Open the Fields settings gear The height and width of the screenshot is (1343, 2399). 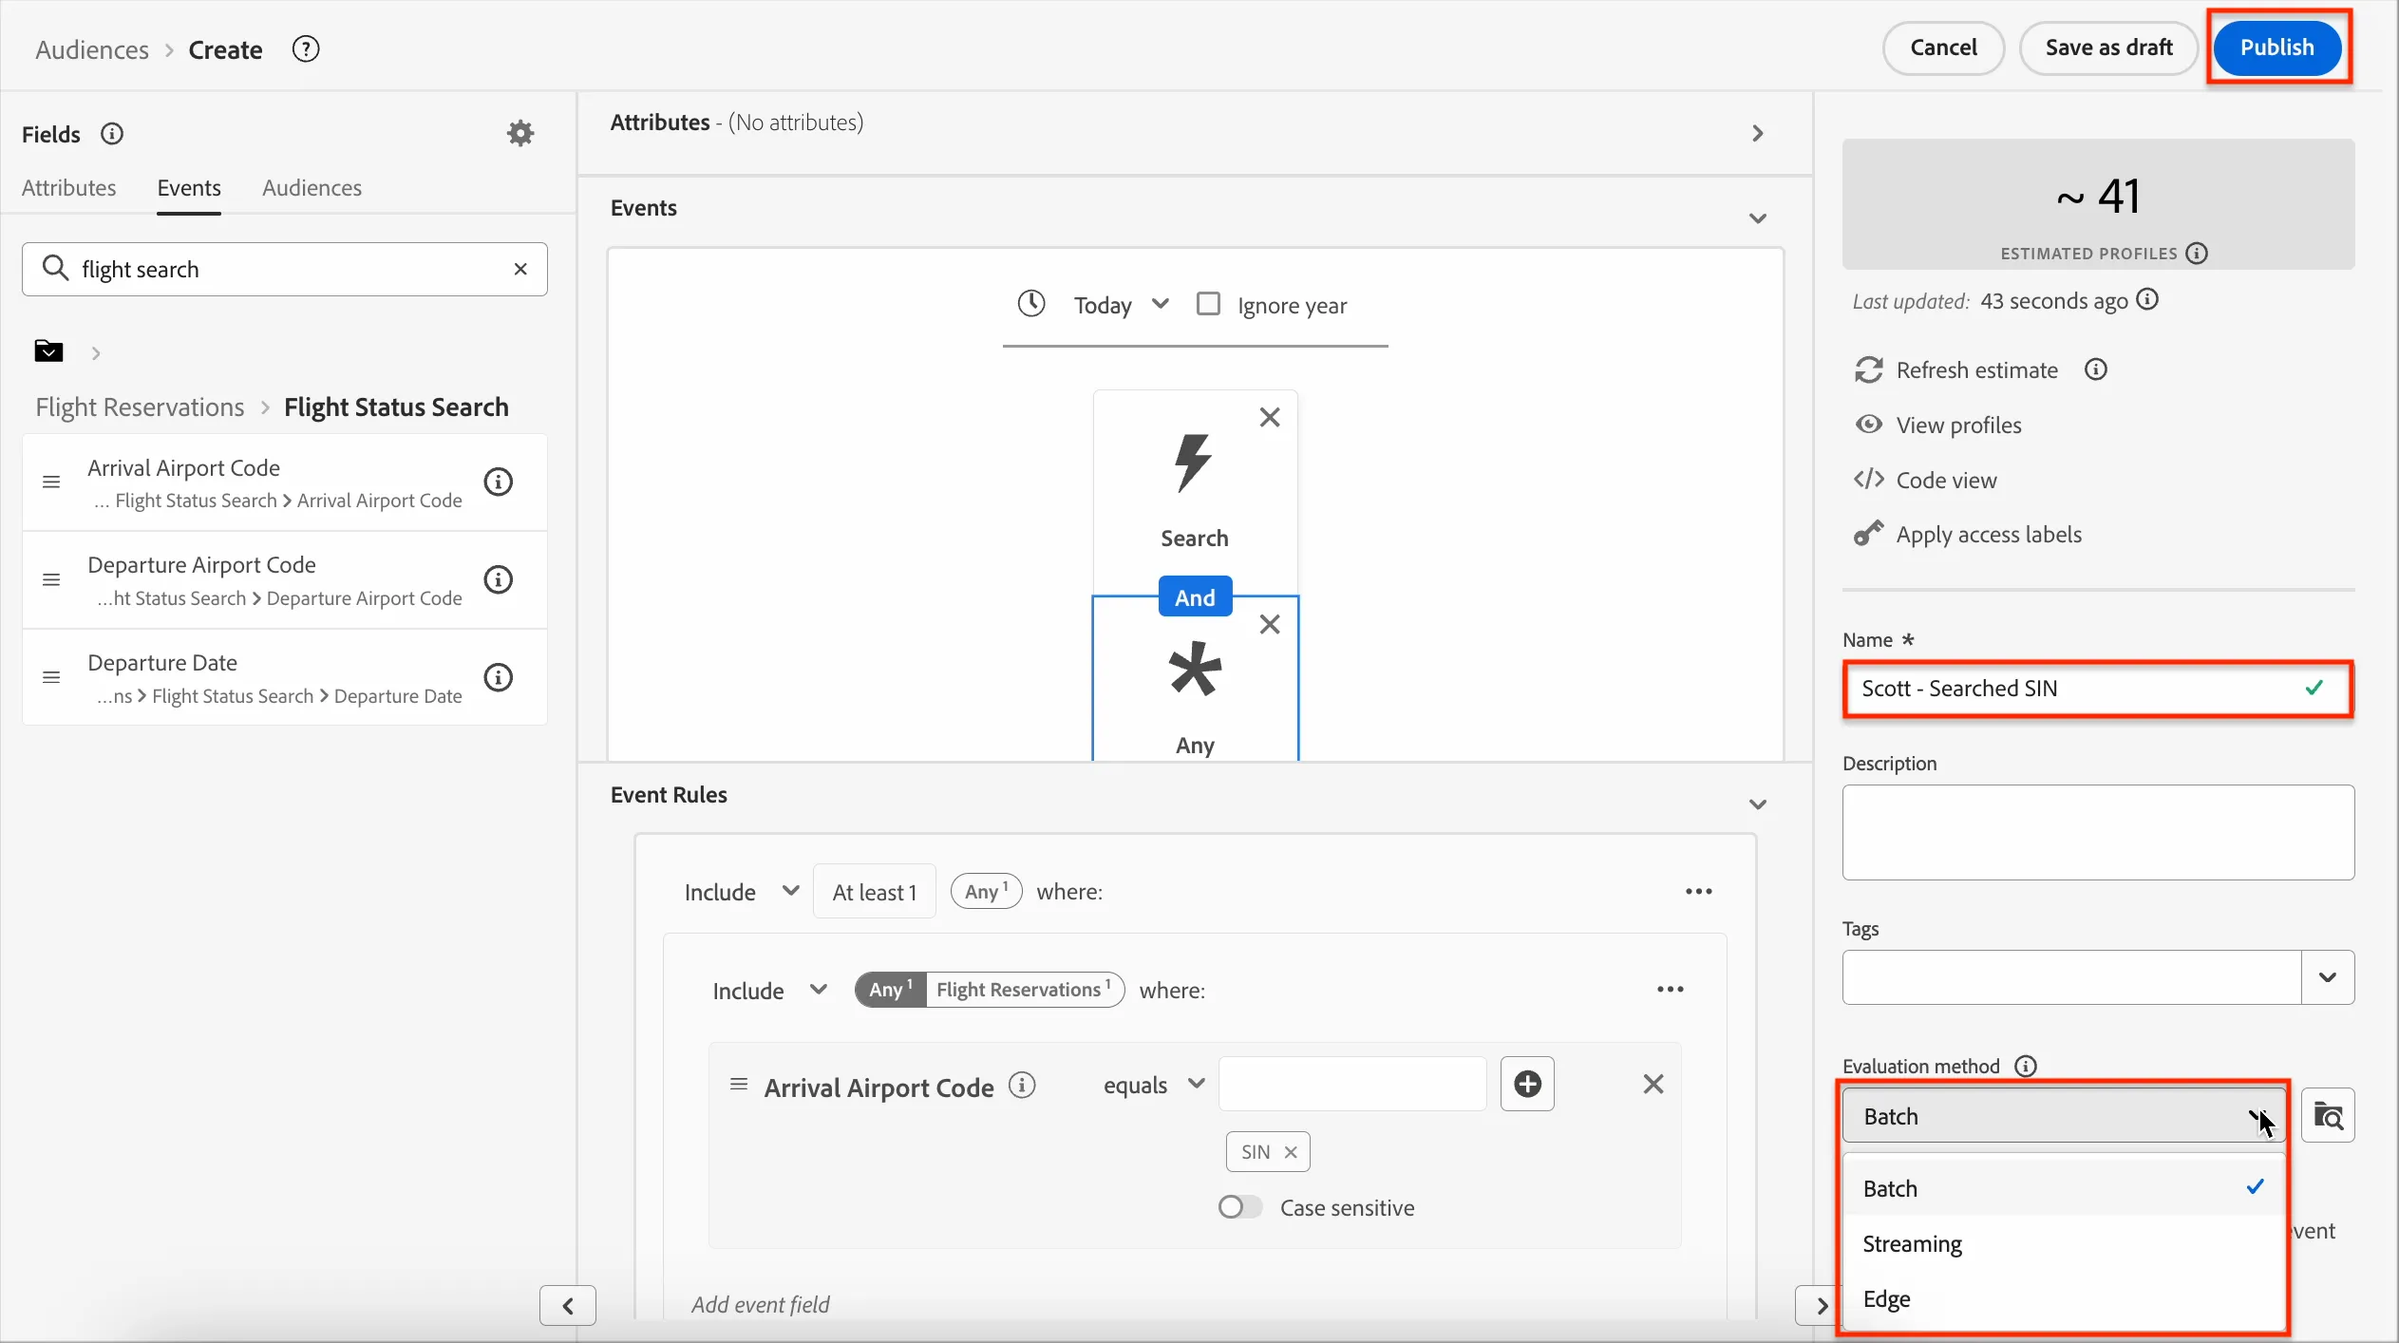tap(520, 133)
